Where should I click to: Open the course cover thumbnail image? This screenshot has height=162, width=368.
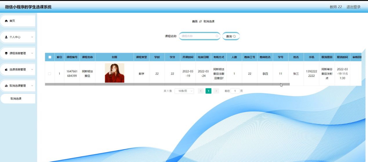tap(115, 73)
